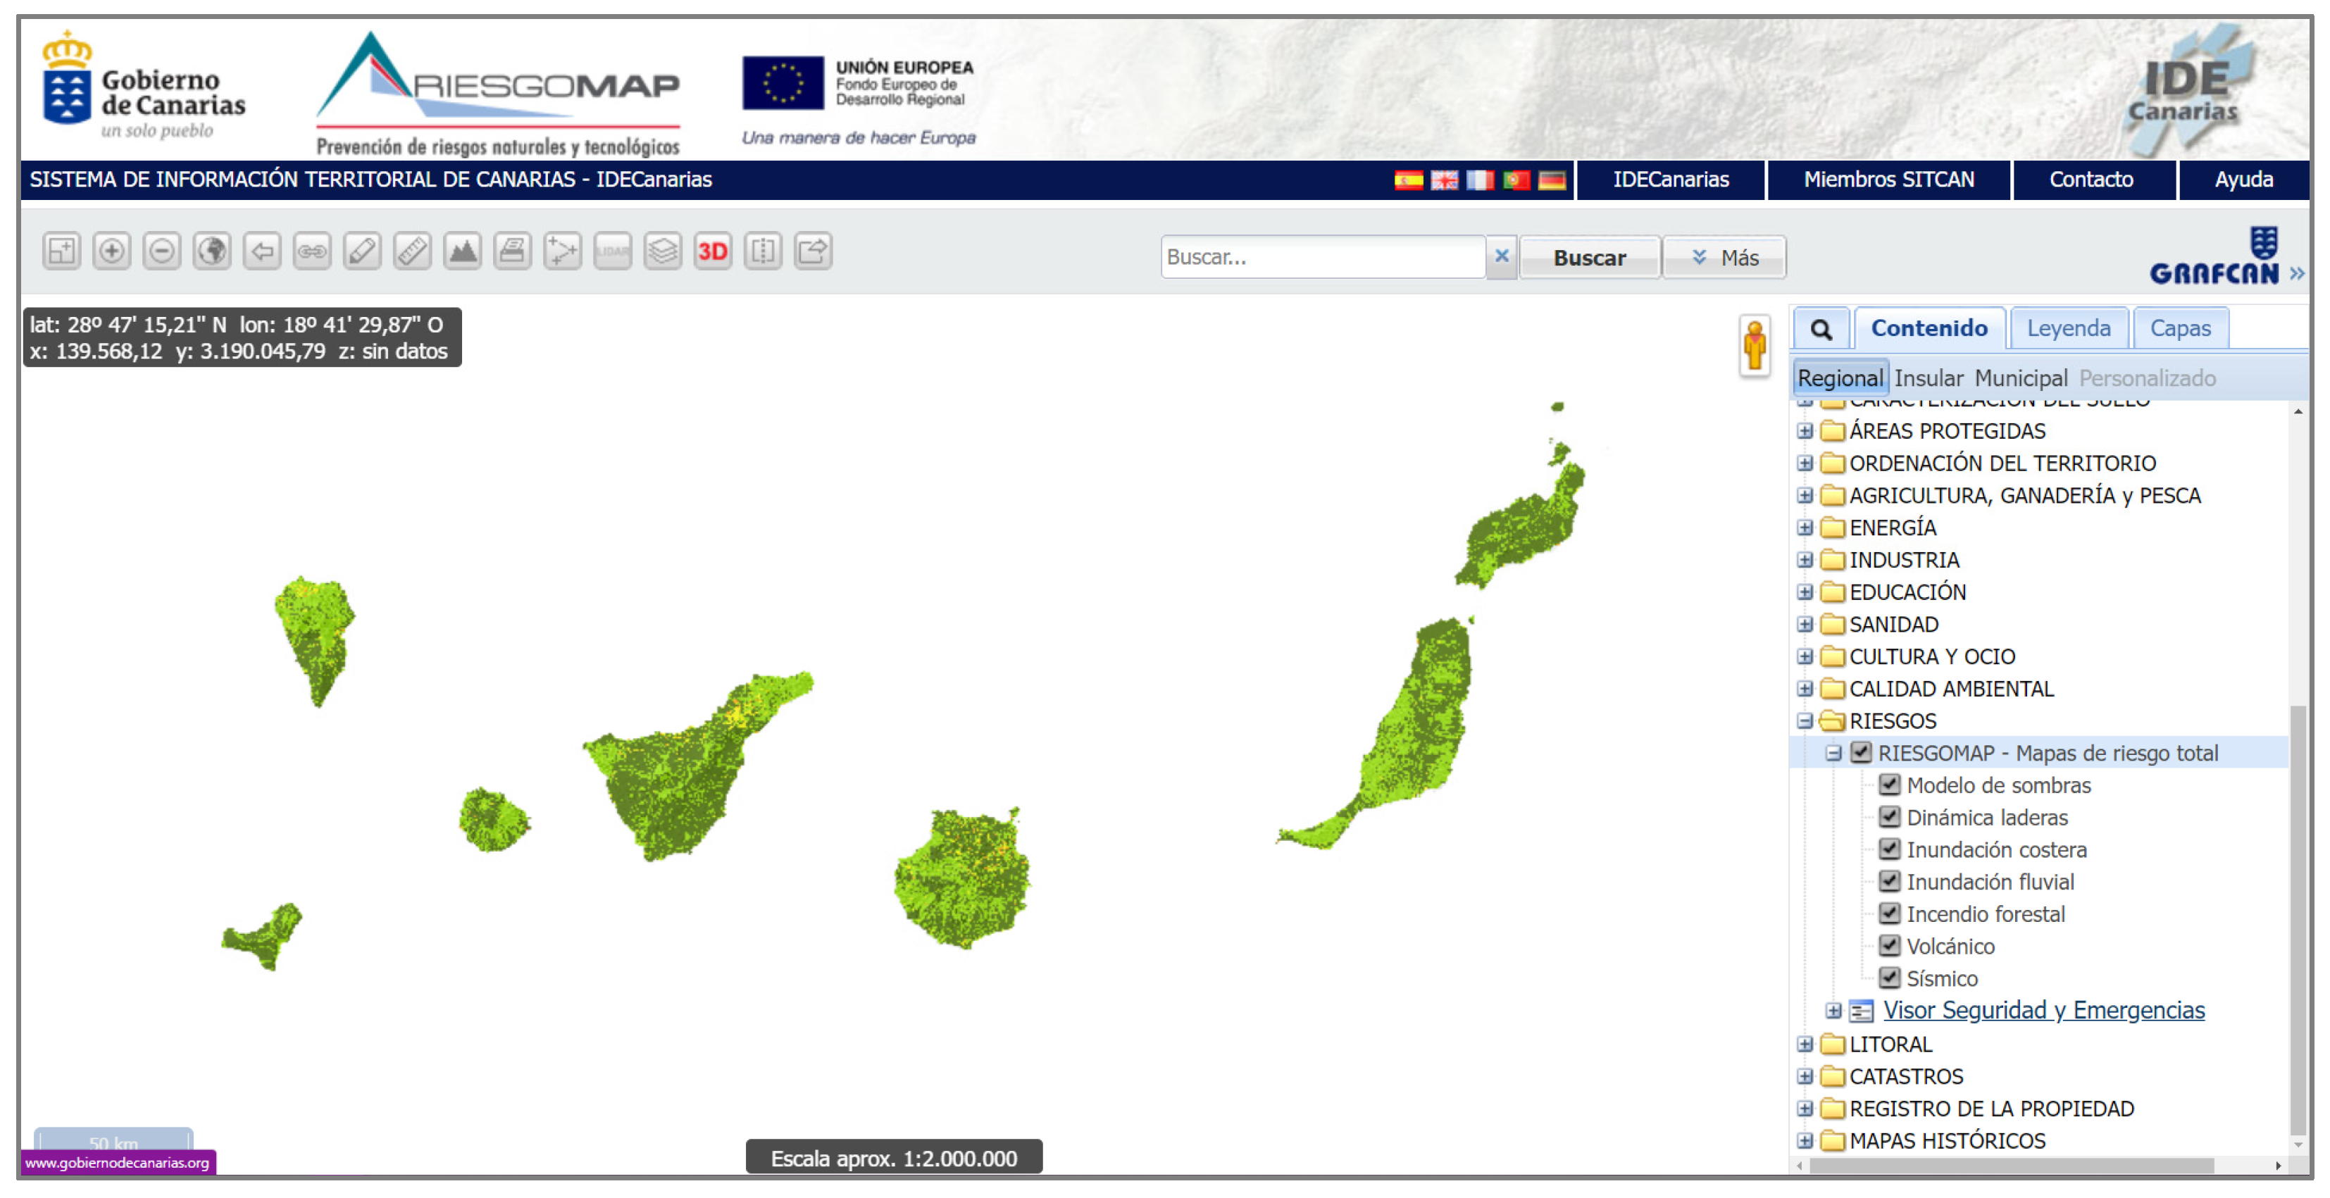Screen dimensions: 2330x1198
Task: Click the Buscar search input field
Action: click(x=1321, y=258)
